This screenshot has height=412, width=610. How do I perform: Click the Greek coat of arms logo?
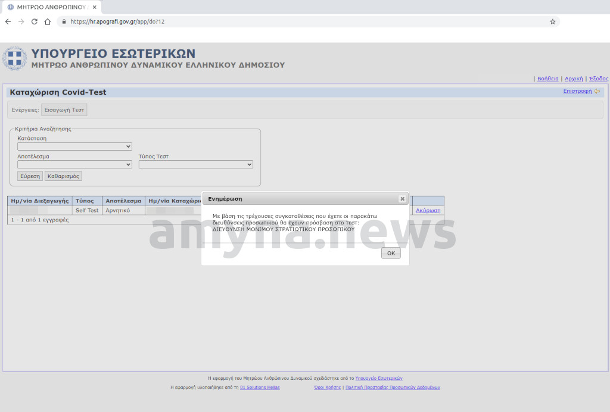[x=15, y=58]
